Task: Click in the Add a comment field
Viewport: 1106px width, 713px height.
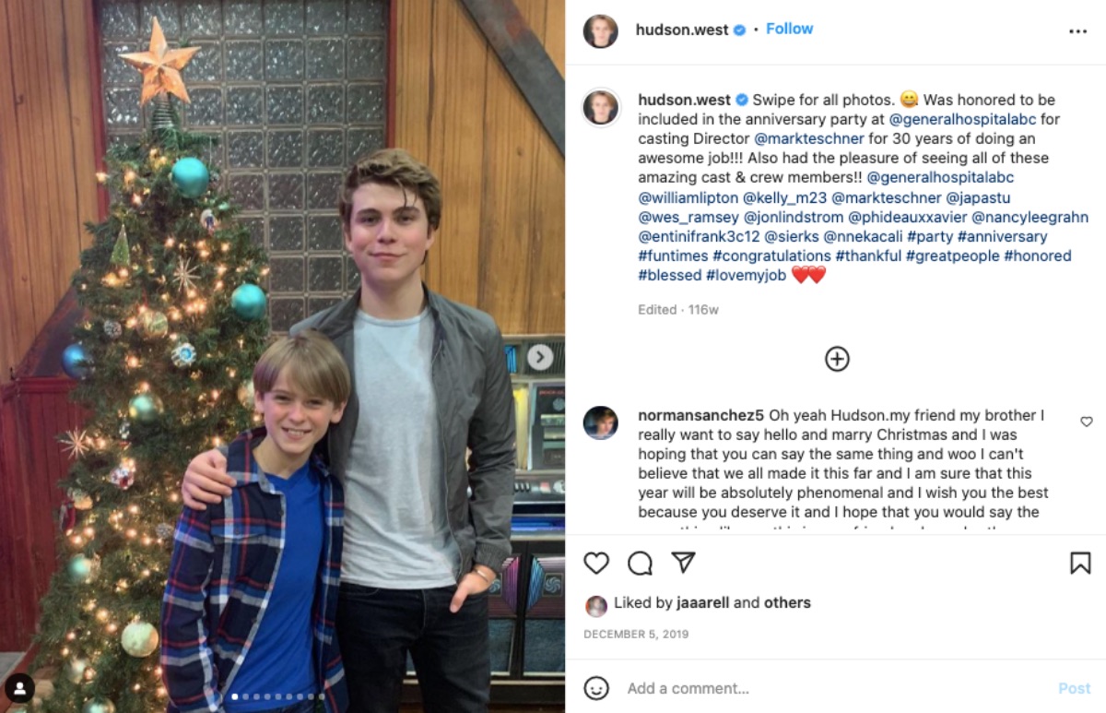Action: tap(829, 688)
